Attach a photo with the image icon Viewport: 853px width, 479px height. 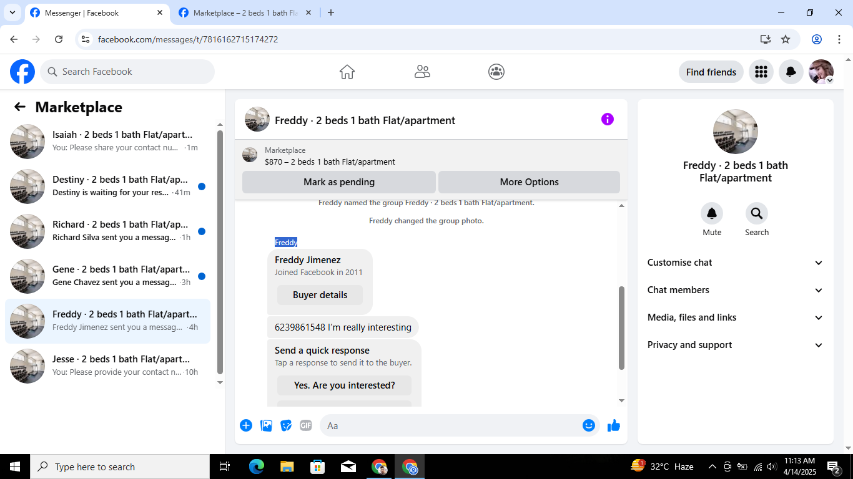[266, 425]
